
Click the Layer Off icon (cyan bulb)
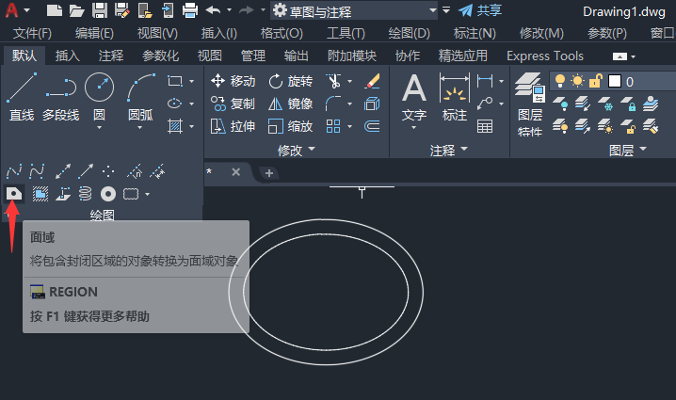pos(560,104)
